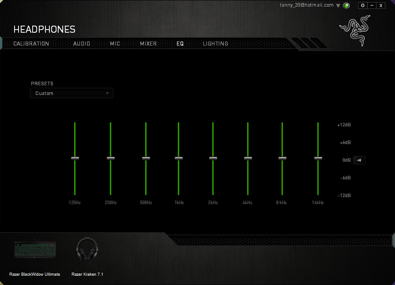Open the Mic tab
This screenshot has height=285, width=395.
point(115,44)
